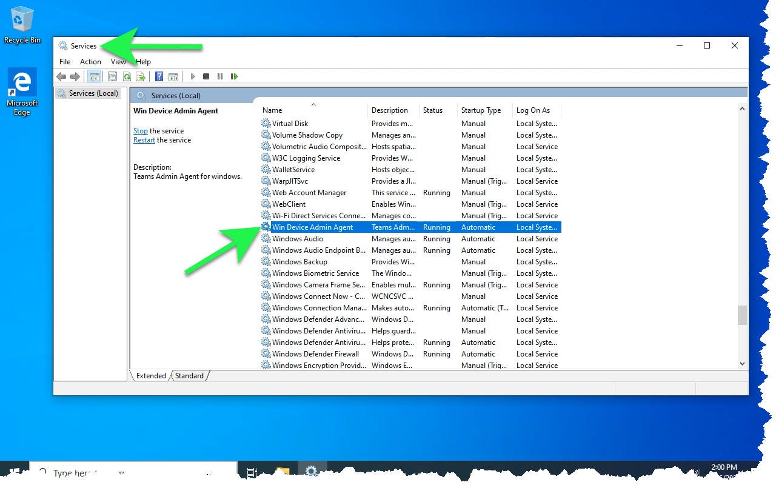Click the Restart Service toolbar icon
The image size is (776, 485).
point(234,76)
